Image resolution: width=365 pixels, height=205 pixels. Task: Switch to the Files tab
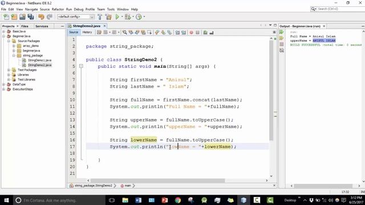[x=25, y=26]
